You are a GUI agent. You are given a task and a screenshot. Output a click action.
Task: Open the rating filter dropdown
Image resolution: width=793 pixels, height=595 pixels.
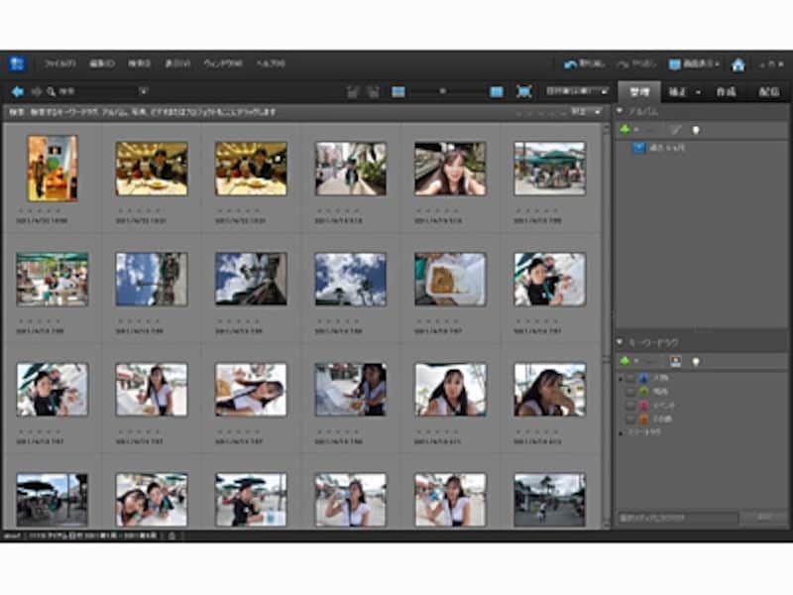click(586, 112)
